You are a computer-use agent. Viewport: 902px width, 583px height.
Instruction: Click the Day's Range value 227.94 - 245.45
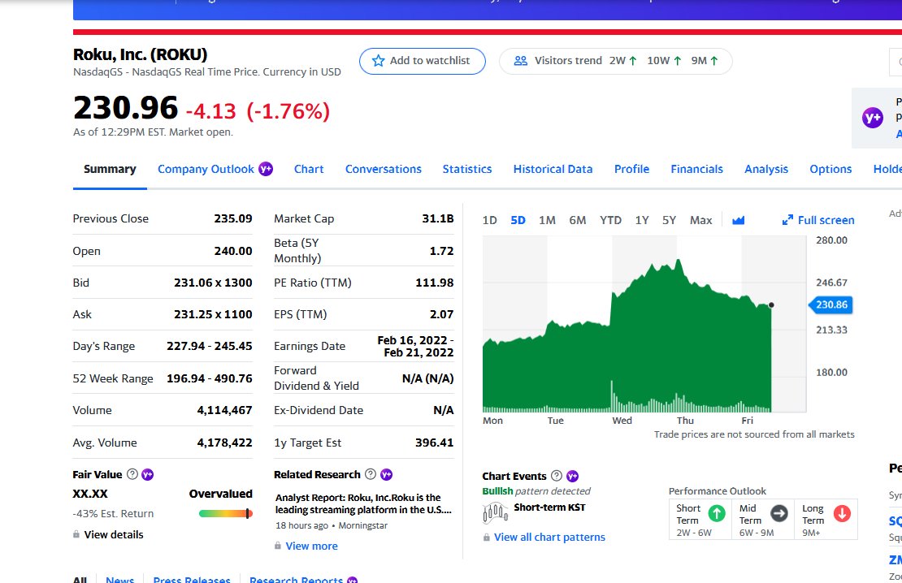pyautogui.click(x=210, y=346)
